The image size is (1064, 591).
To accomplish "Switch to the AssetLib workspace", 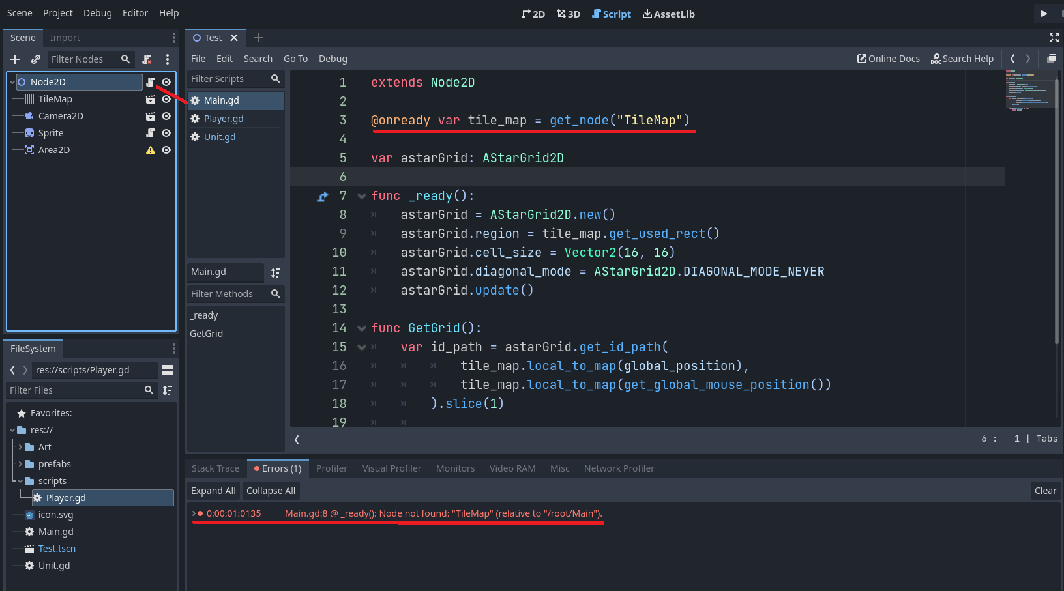I will point(668,13).
